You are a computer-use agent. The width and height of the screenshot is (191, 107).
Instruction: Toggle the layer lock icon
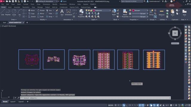click(91, 10)
